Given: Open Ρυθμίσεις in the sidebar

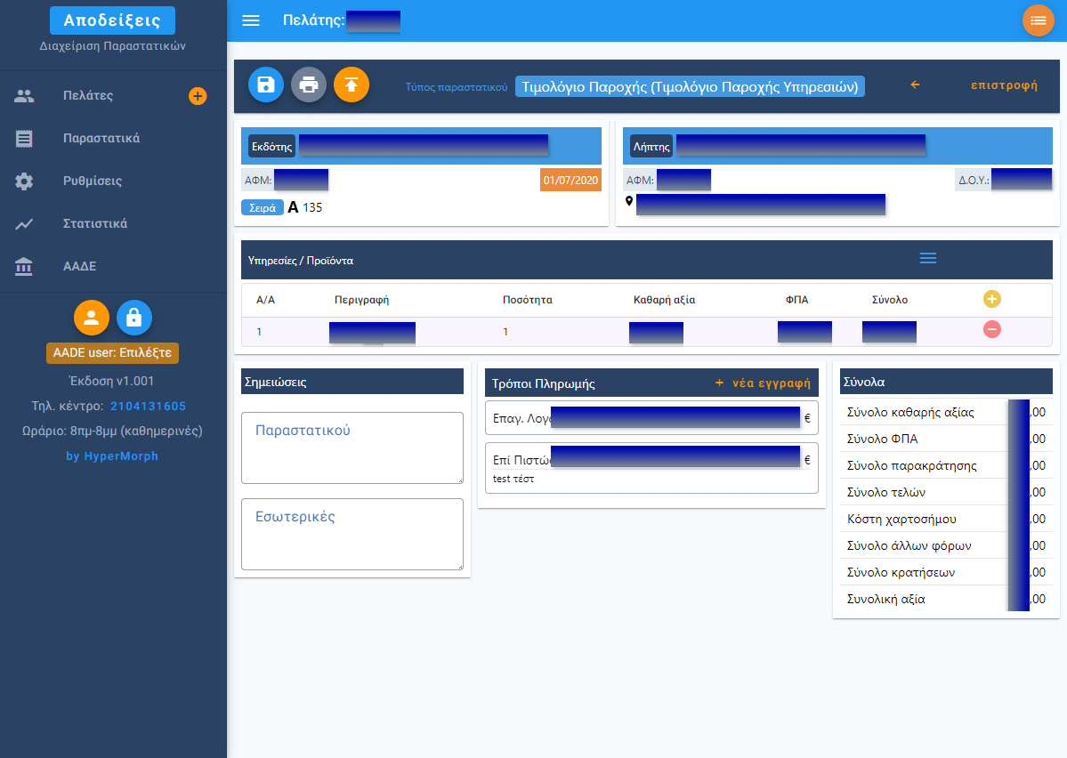Looking at the screenshot, I should coord(92,181).
